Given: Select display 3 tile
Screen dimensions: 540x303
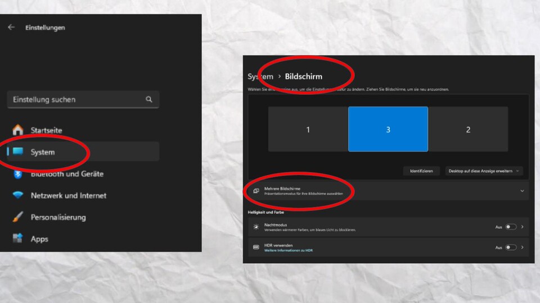Looking at the screenshot, I should [x=388, y=129].
